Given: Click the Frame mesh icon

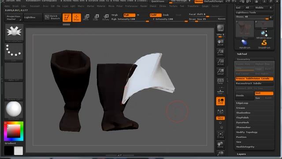Looking at the screenshot, I should point(220,135).
